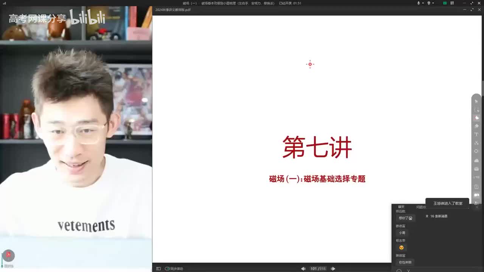Open camera options dropdown arrow
The width and height of the screenshot is (484, 272).
433,3
